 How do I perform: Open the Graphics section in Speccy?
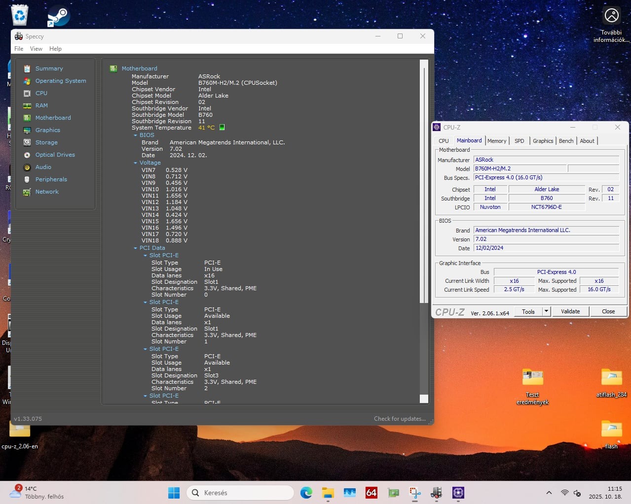point(47,130)
